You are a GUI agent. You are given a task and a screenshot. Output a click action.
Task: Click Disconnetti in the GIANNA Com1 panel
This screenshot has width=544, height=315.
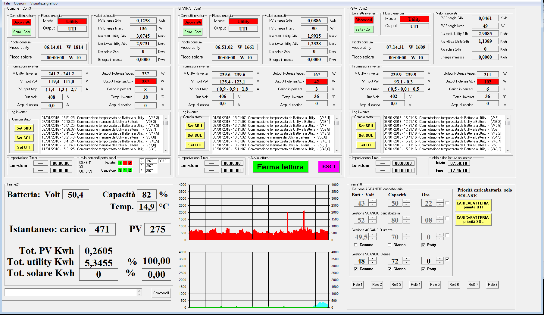(x=192, y=22)
